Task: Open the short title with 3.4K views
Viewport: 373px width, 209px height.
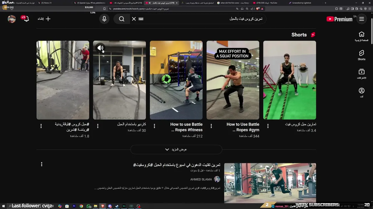Action: 301,124
